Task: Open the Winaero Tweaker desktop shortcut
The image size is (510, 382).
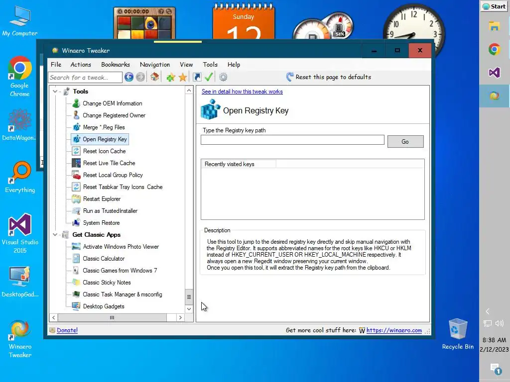Action: [20, 339]
